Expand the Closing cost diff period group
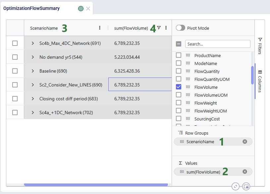Image resolution: width=270 pixels, height=194 pixels. 33,99
